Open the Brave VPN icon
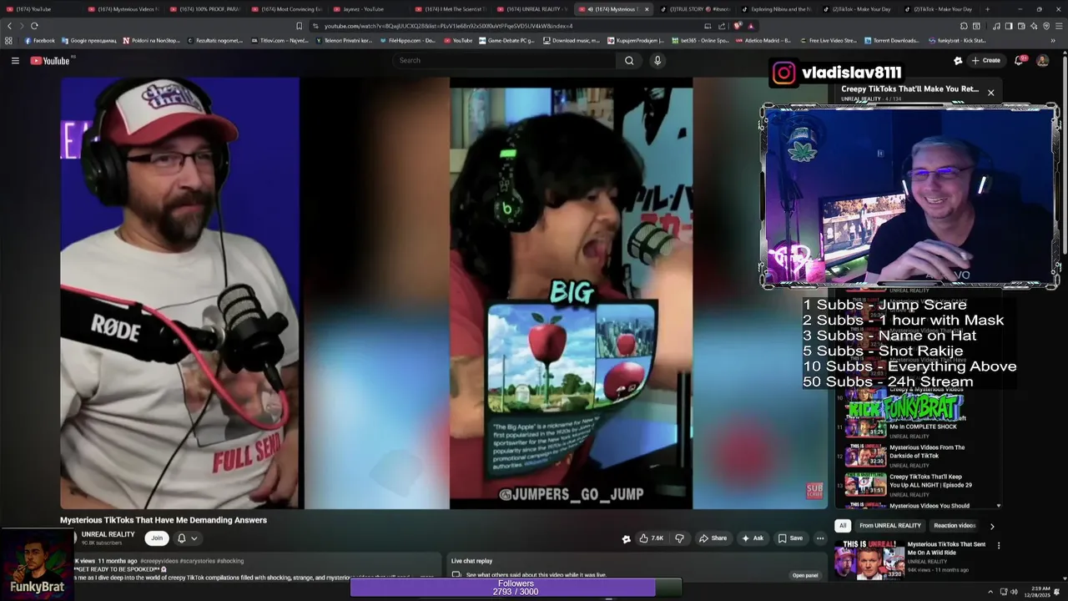 click(x=1046, y=26)
